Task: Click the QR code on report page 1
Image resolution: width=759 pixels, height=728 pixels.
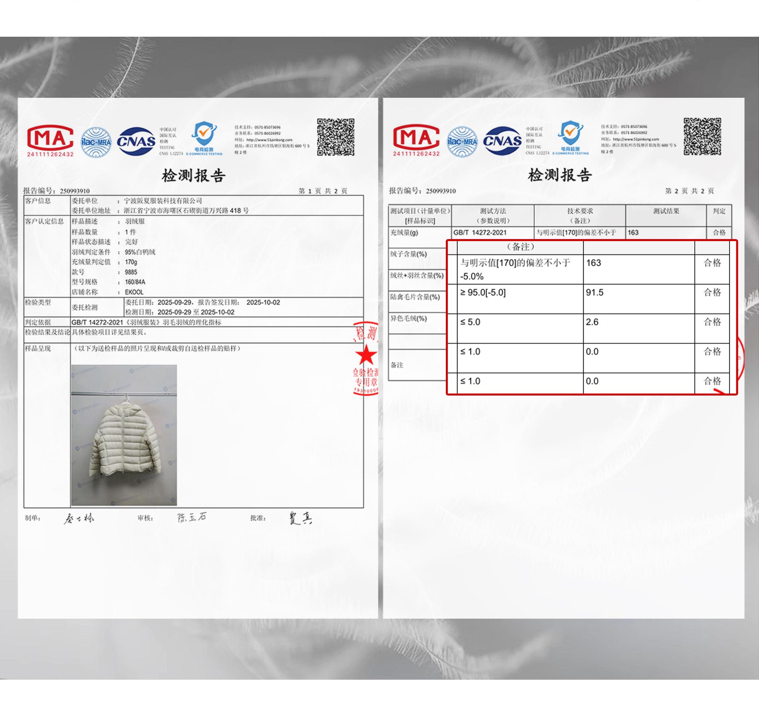Action: [336, 137]
